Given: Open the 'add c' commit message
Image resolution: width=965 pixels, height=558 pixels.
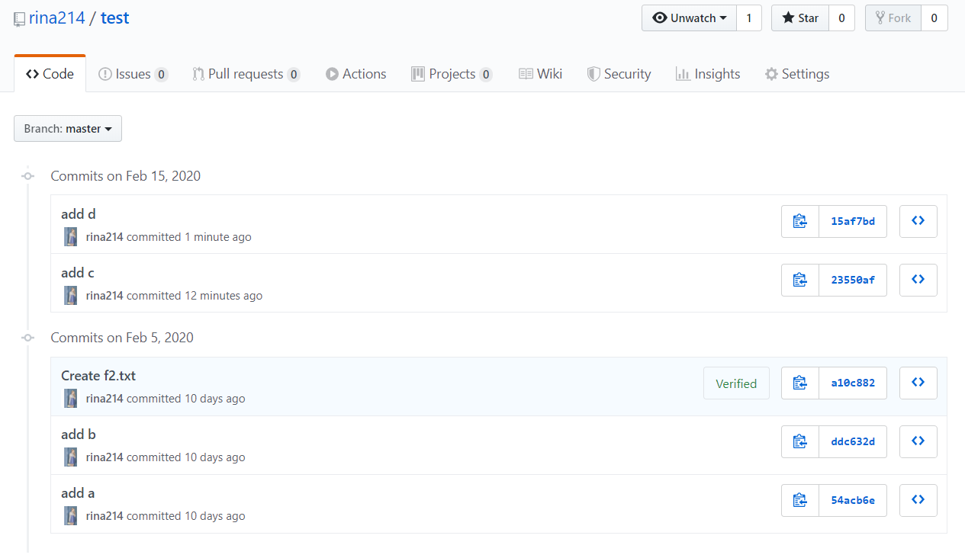Looking at the screenshot, I should tap(78, 273).
